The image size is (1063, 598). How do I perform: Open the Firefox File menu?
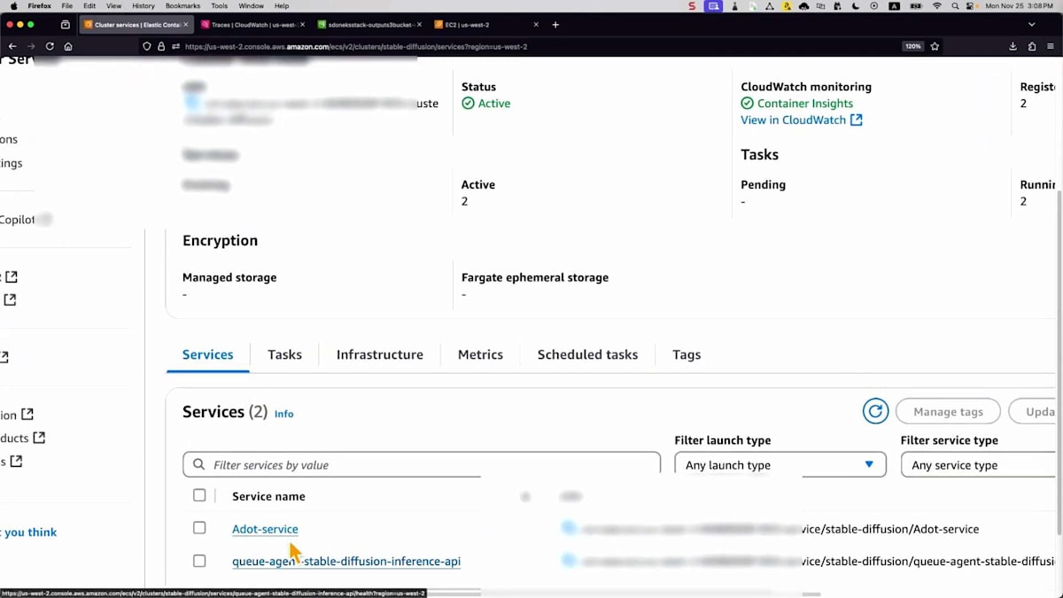click(67, 5)
